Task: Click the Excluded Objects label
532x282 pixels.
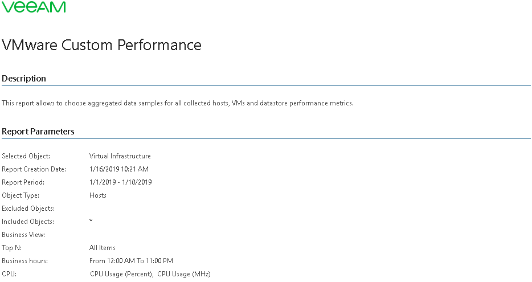Action: click(x=28, y=209)
